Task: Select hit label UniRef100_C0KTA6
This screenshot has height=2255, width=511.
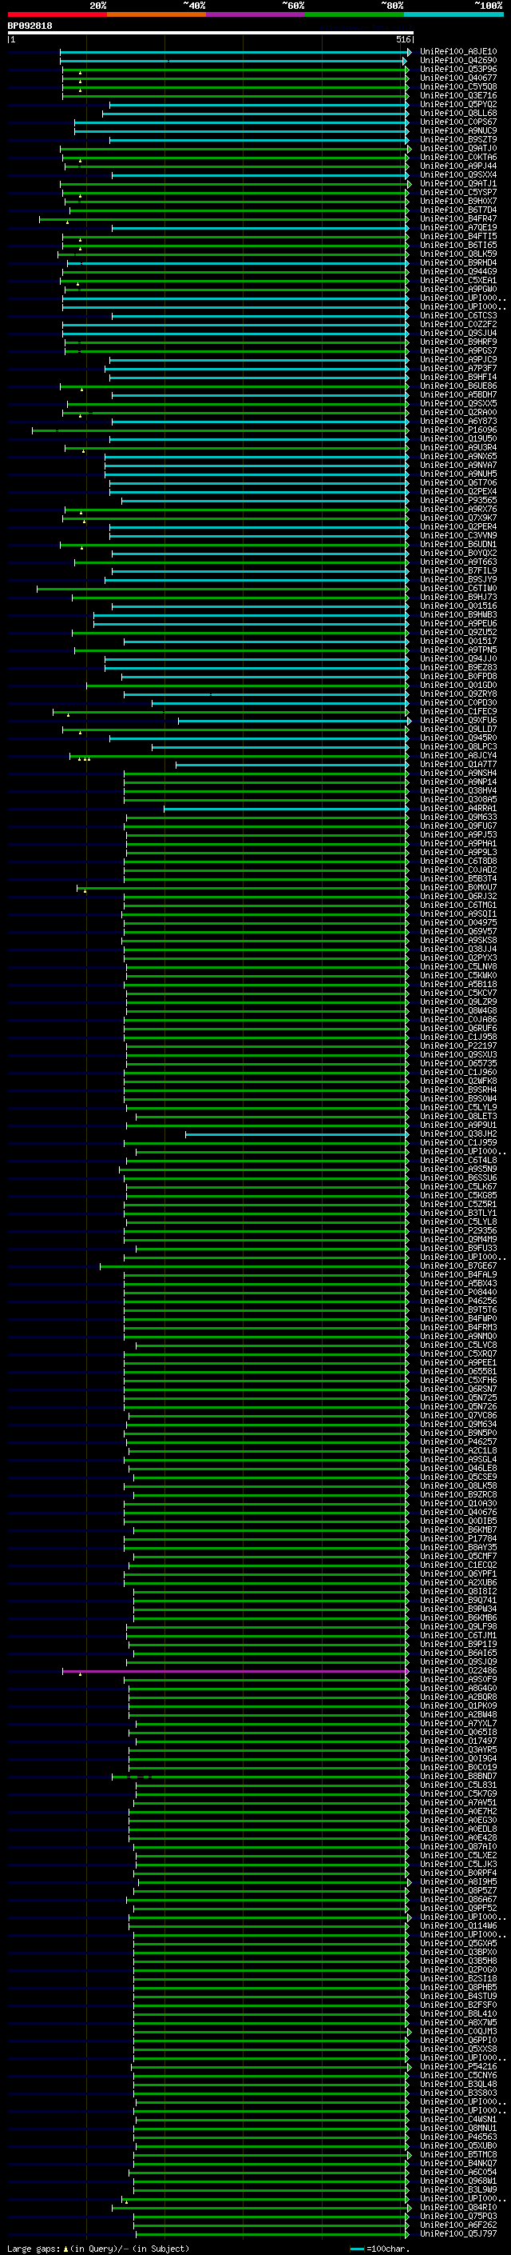Action: [x=458, y=157]
